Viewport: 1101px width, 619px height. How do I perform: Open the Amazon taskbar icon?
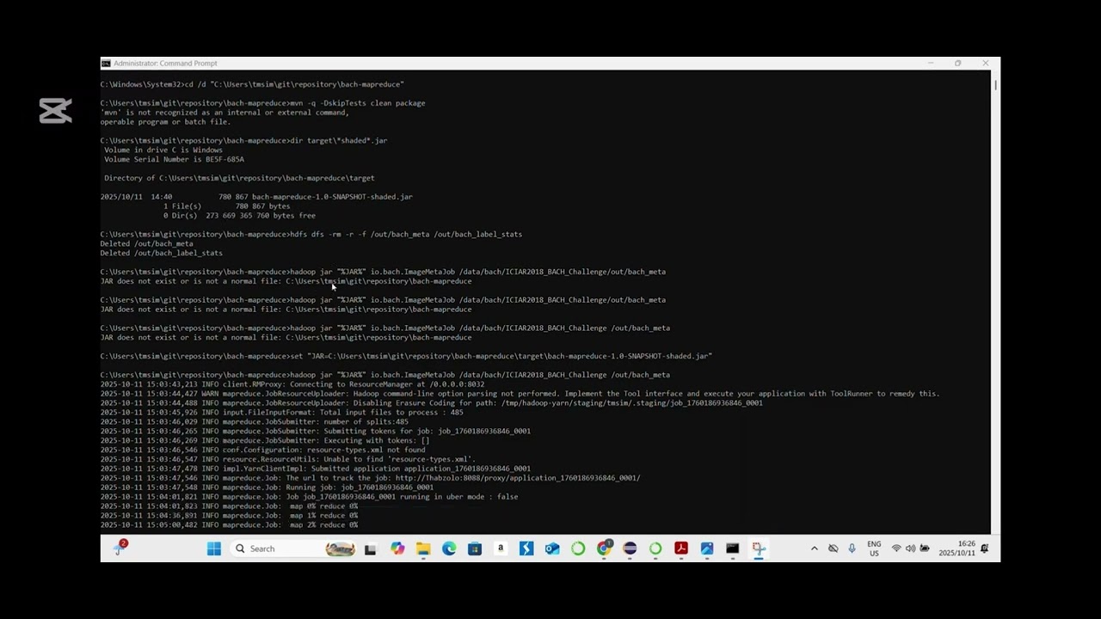pos(501,549)
